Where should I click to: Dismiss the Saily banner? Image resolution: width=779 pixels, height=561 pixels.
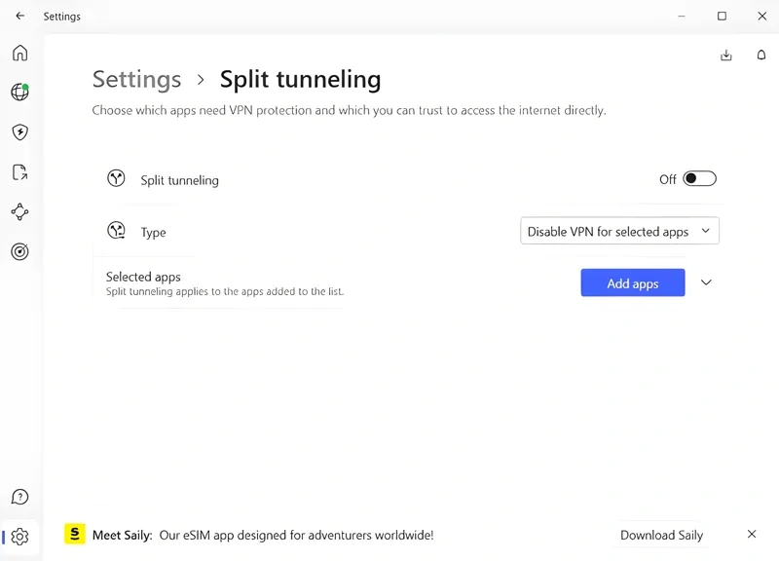pos(752,535)
